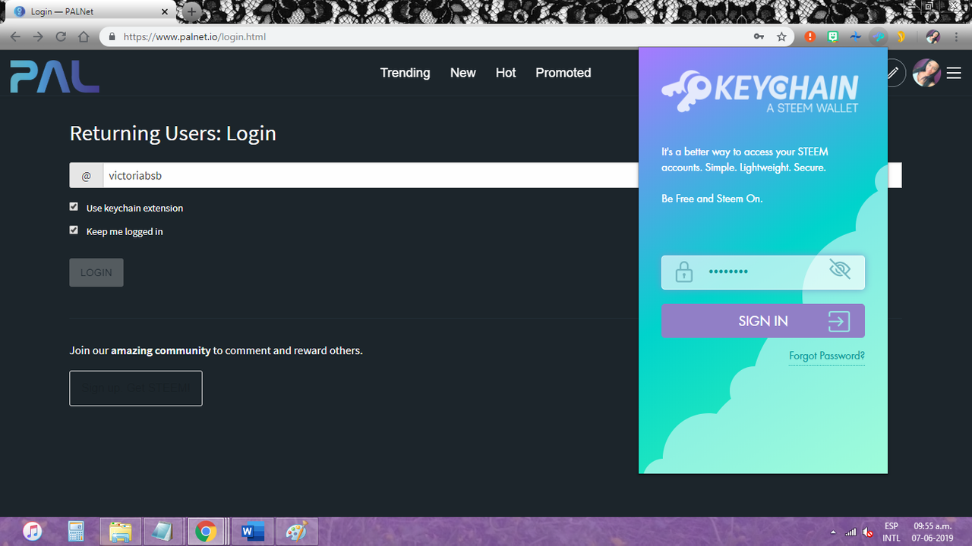Show hidden system tray icons
The height and width of the screenshot is (546, 972).
pos(834,532)
